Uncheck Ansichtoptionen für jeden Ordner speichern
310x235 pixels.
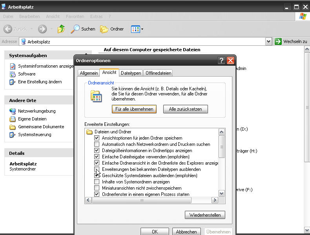pos(97,138)
